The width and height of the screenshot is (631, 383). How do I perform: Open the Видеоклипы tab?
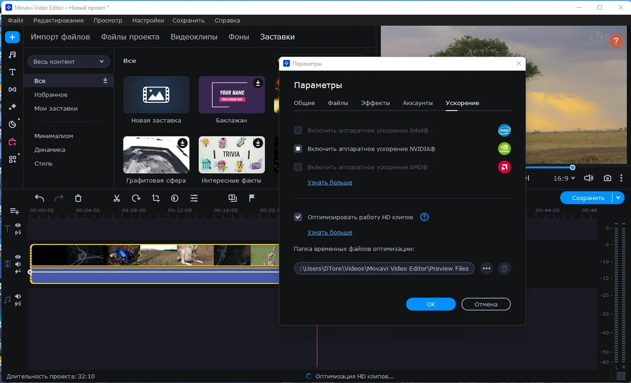194,37
